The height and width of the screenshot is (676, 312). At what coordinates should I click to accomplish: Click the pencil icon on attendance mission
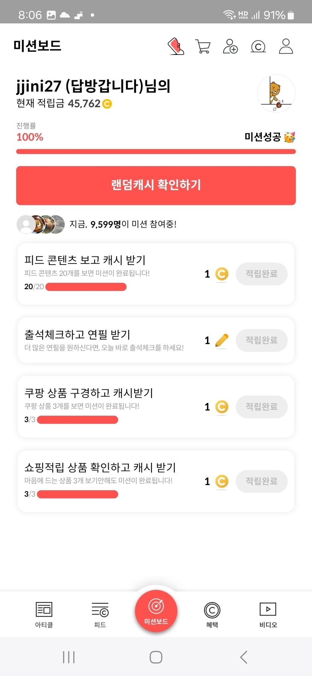point(222,340)
